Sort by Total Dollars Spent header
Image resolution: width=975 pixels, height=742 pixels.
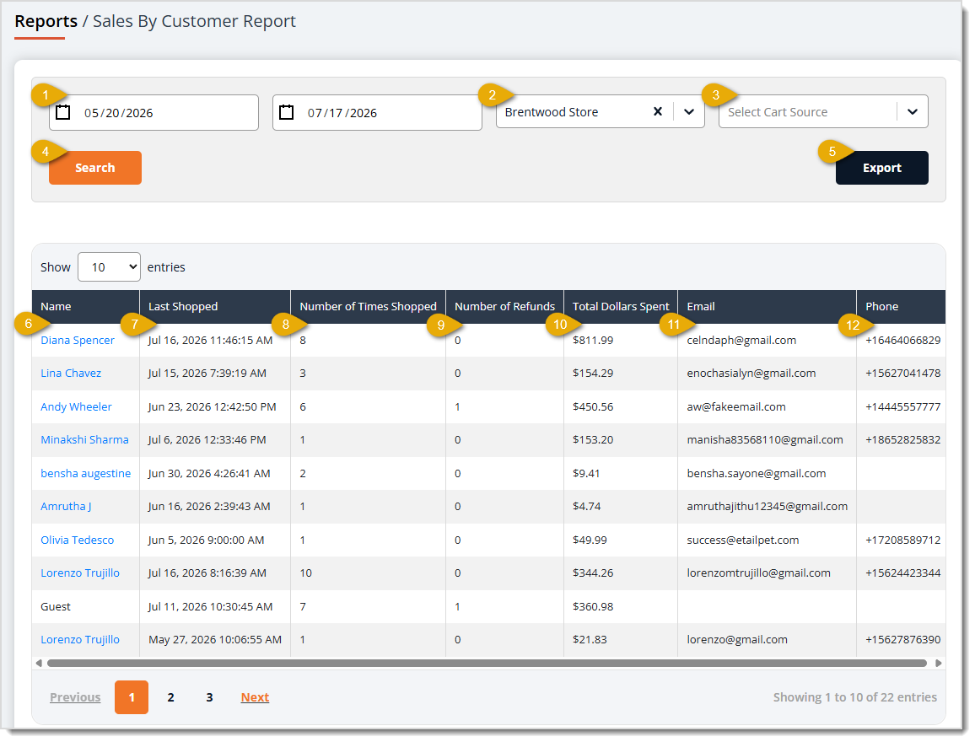tap(621, 306)
